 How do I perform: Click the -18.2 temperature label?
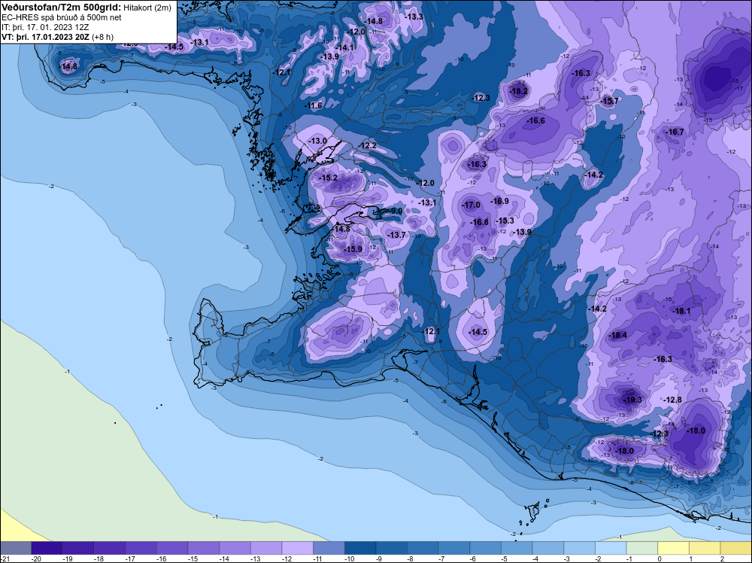pos(518,91)
